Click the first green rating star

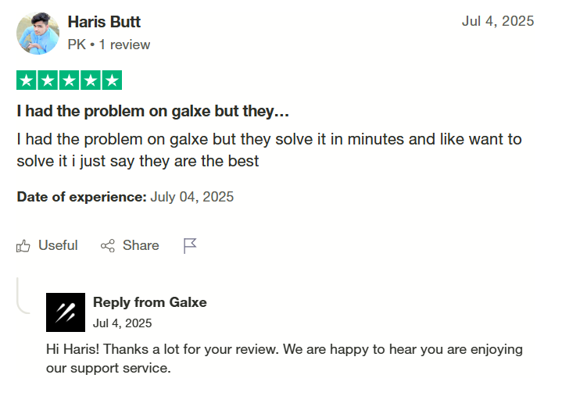tap(27, 80)
